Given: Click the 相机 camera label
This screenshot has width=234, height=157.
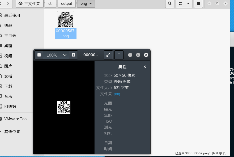Looking at the screenshot, I should (x=108, y=134).
